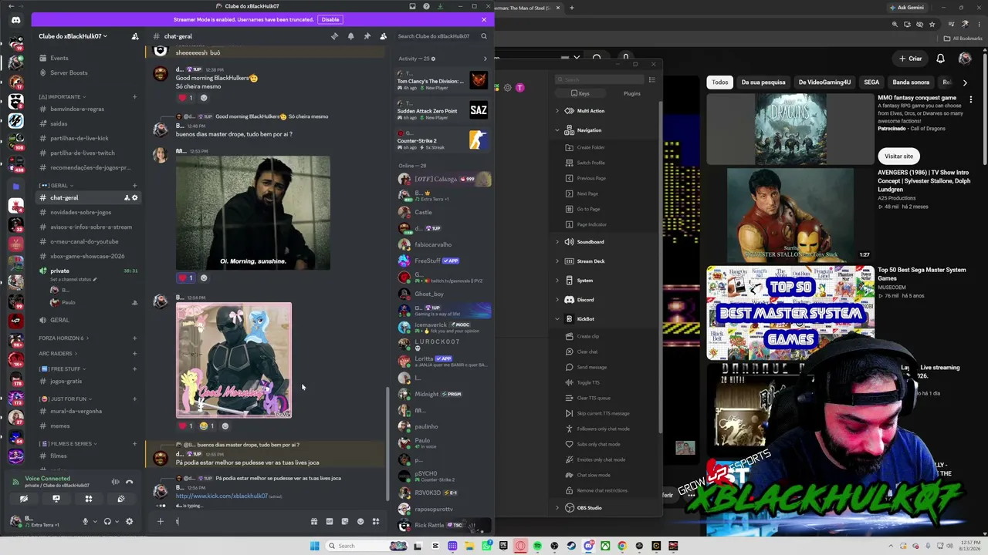Expand the Activity section arrow
The height and width of the screenshot is (555, 988).
(486, 59)
